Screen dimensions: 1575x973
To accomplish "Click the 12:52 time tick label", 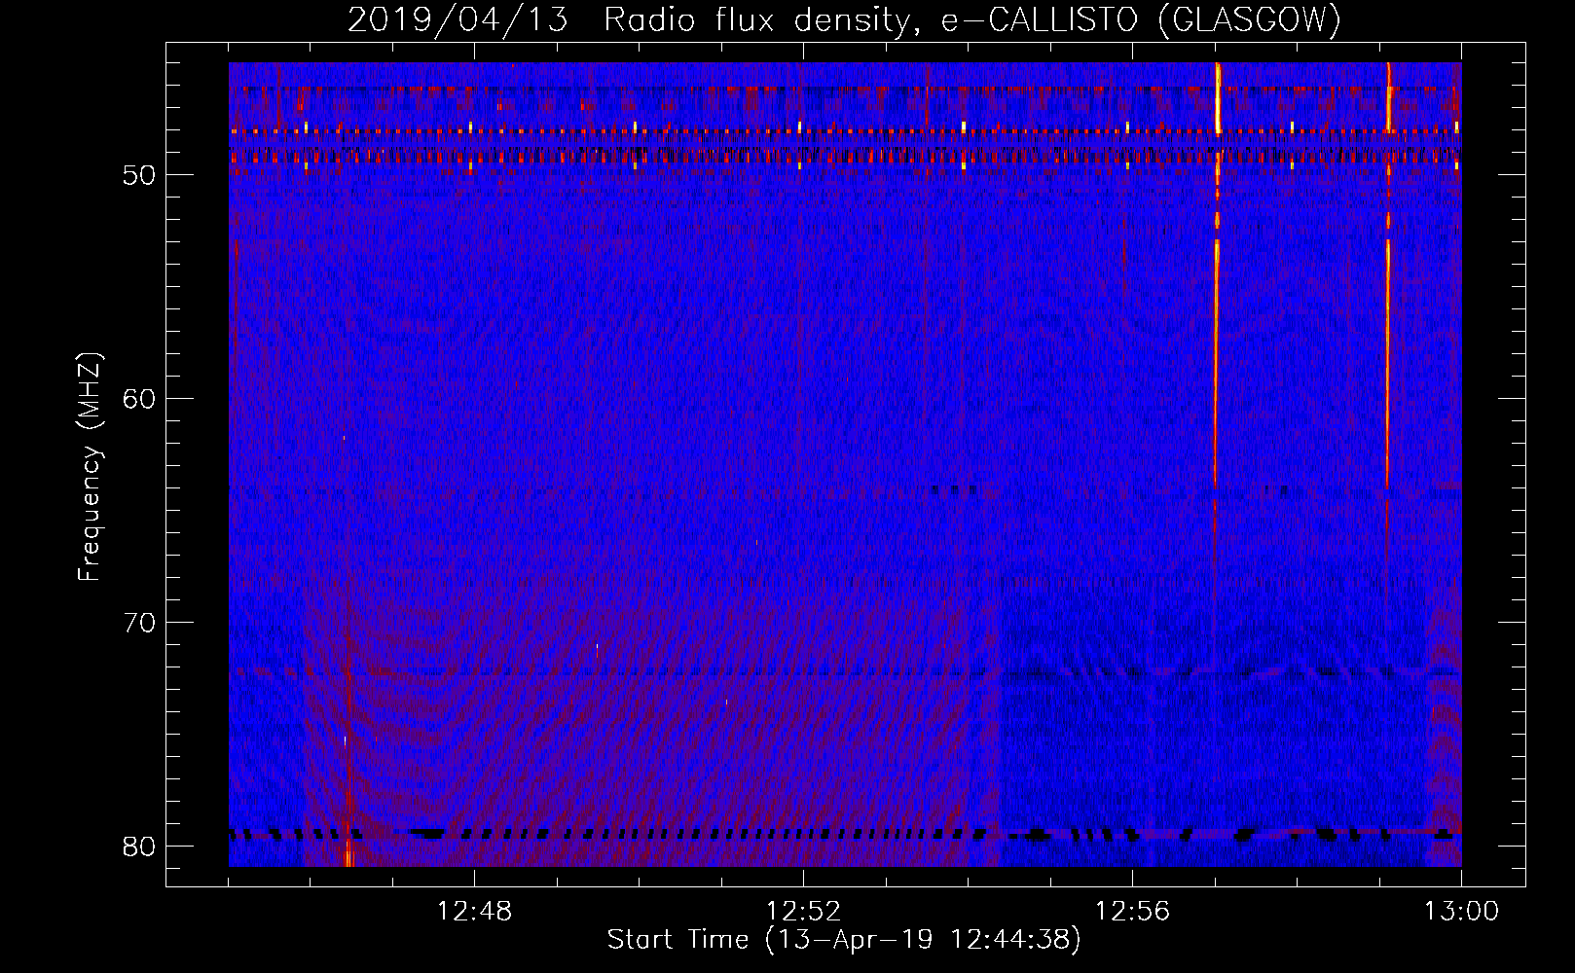I will tap(803, 912).
